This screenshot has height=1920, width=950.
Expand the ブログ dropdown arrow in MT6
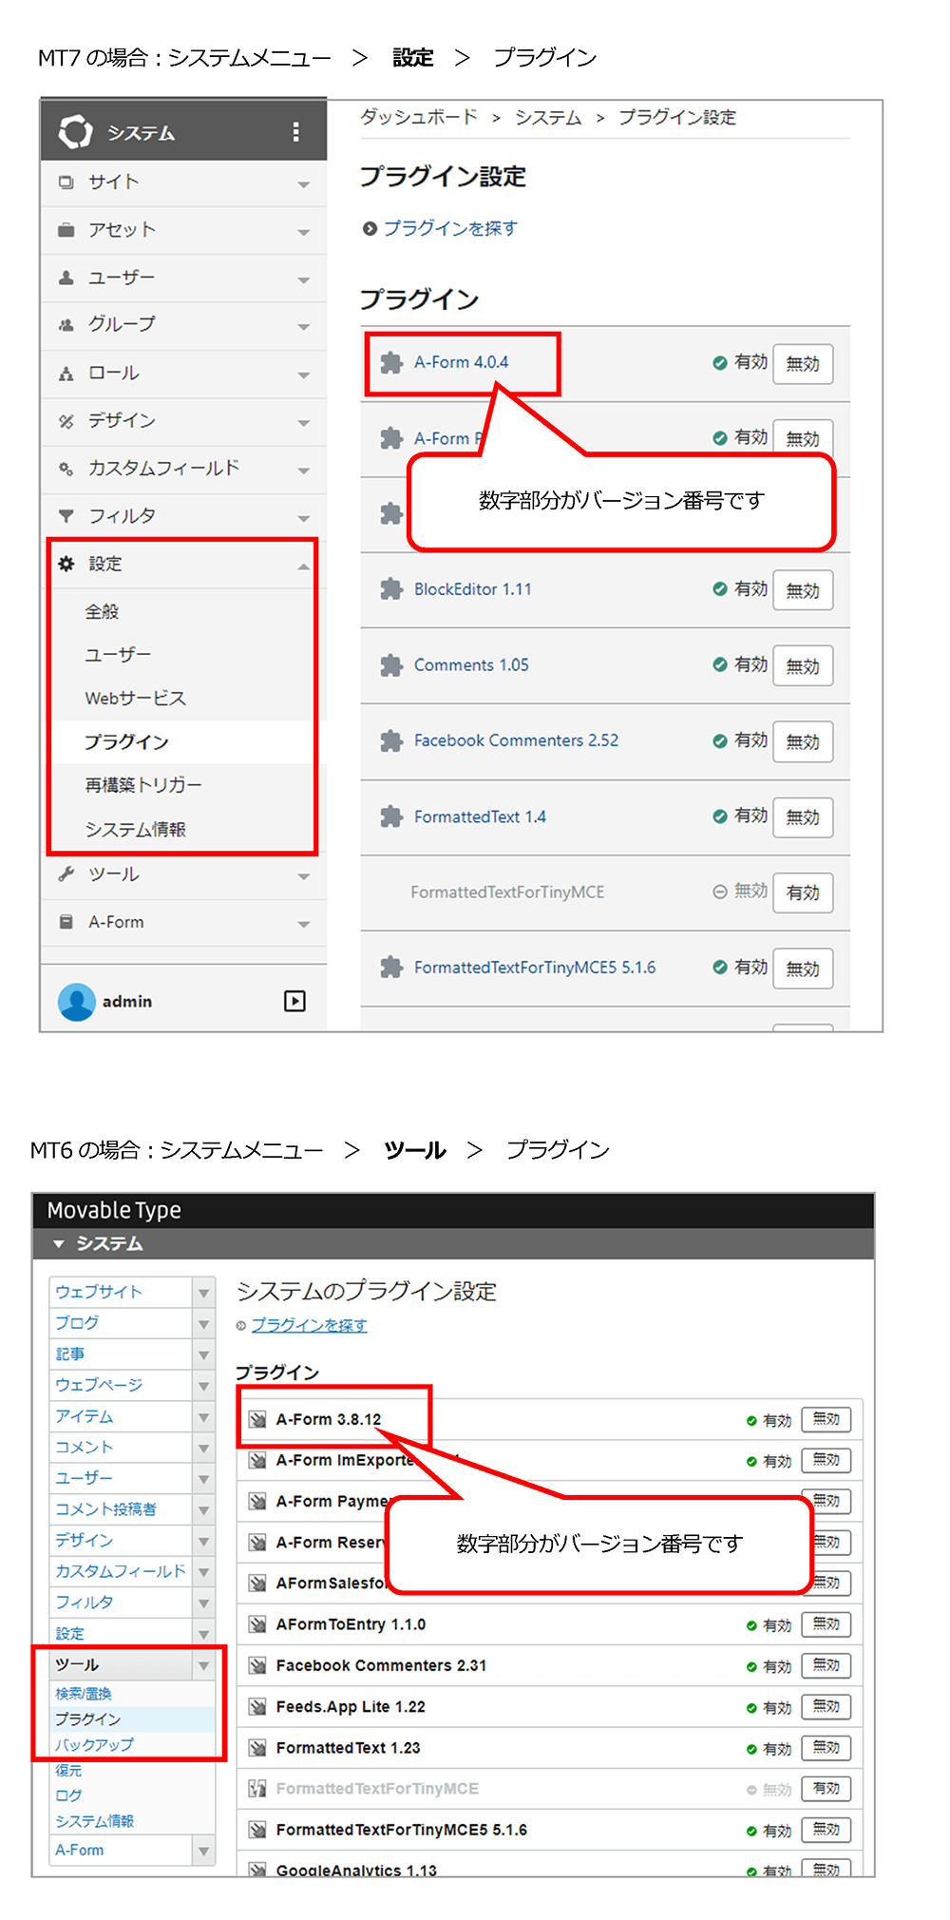(203, 1324)
